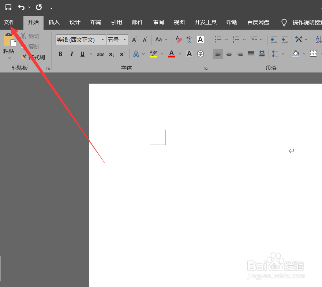The height and width of the screenshot is (287, 322).
Task: Open font color dropdown arrow
Action: coord(180,54)
